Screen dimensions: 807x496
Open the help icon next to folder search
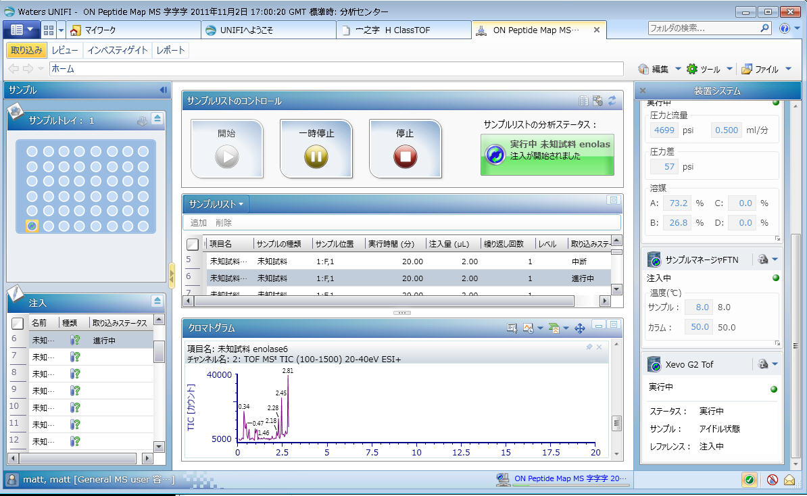[784, 28]
